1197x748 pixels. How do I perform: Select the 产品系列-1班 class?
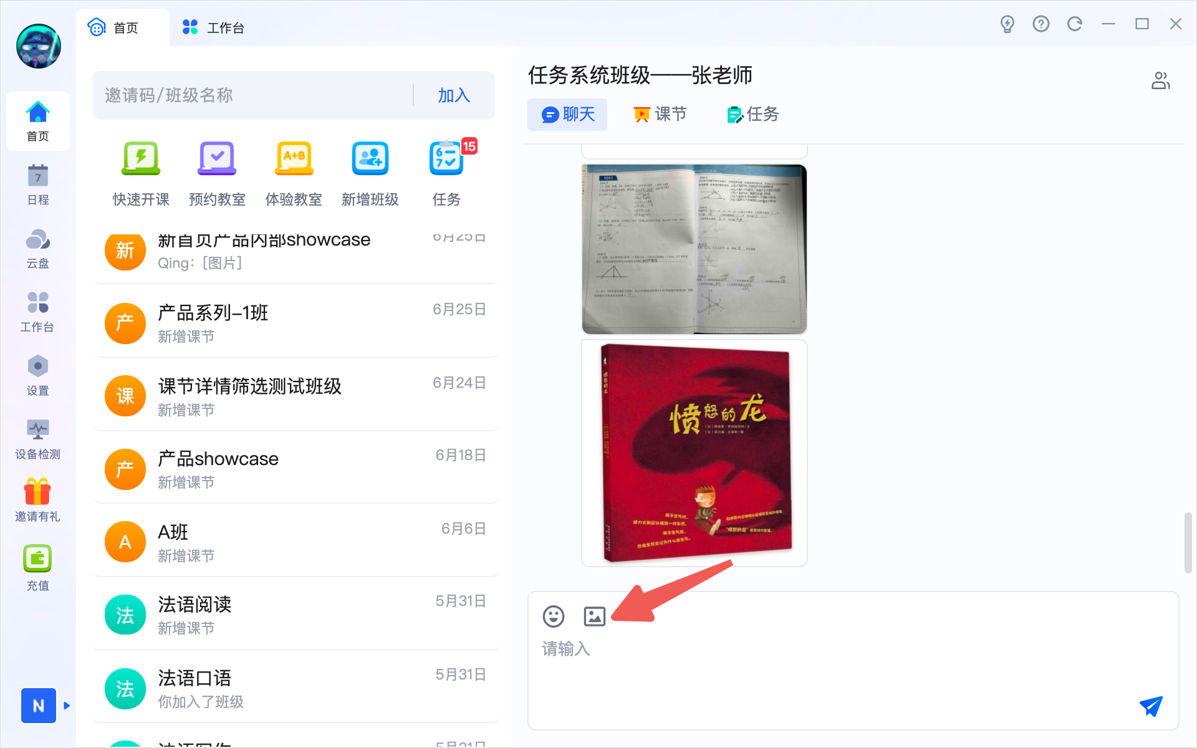[296, 323]
